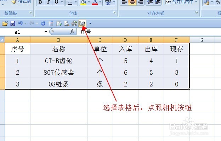Undo the last action
This screenshot has width=221, height=141.
pos(21,23)
